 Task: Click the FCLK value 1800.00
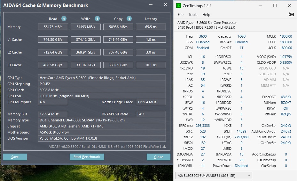point(286,42)
